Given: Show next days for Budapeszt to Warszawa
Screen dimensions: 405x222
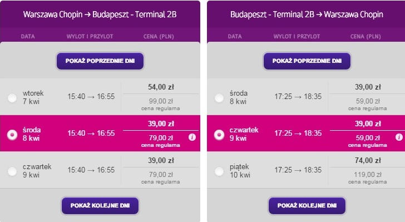Looking at the screenshot, I should coord(307,206).
